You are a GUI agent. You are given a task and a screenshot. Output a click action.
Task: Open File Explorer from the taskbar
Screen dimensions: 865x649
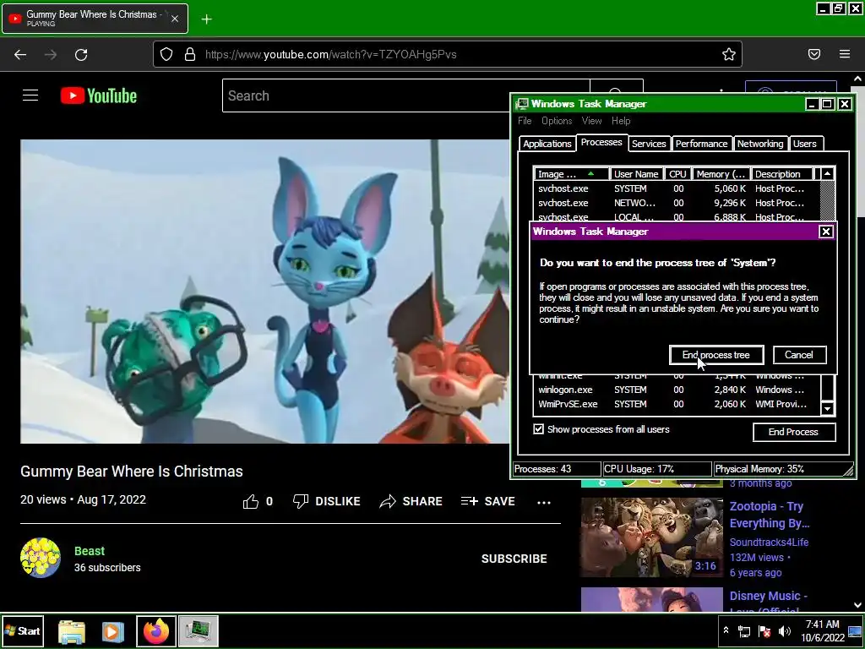click(x=72, y=631)
